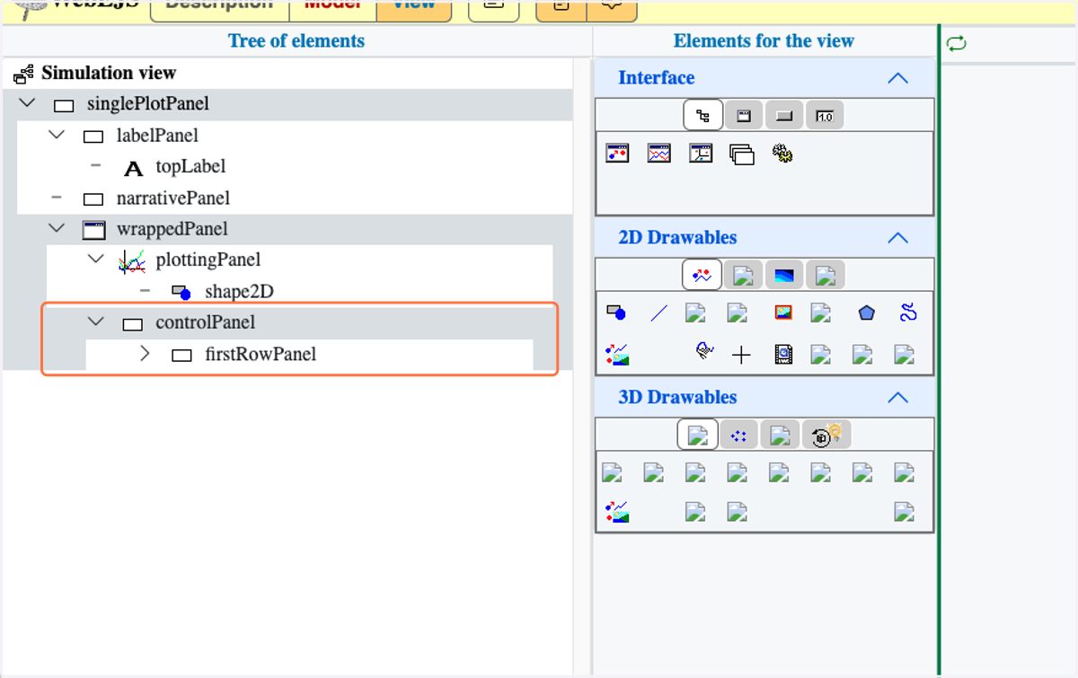Open the Interface 1.0 fields tab

tap(825, 116)
